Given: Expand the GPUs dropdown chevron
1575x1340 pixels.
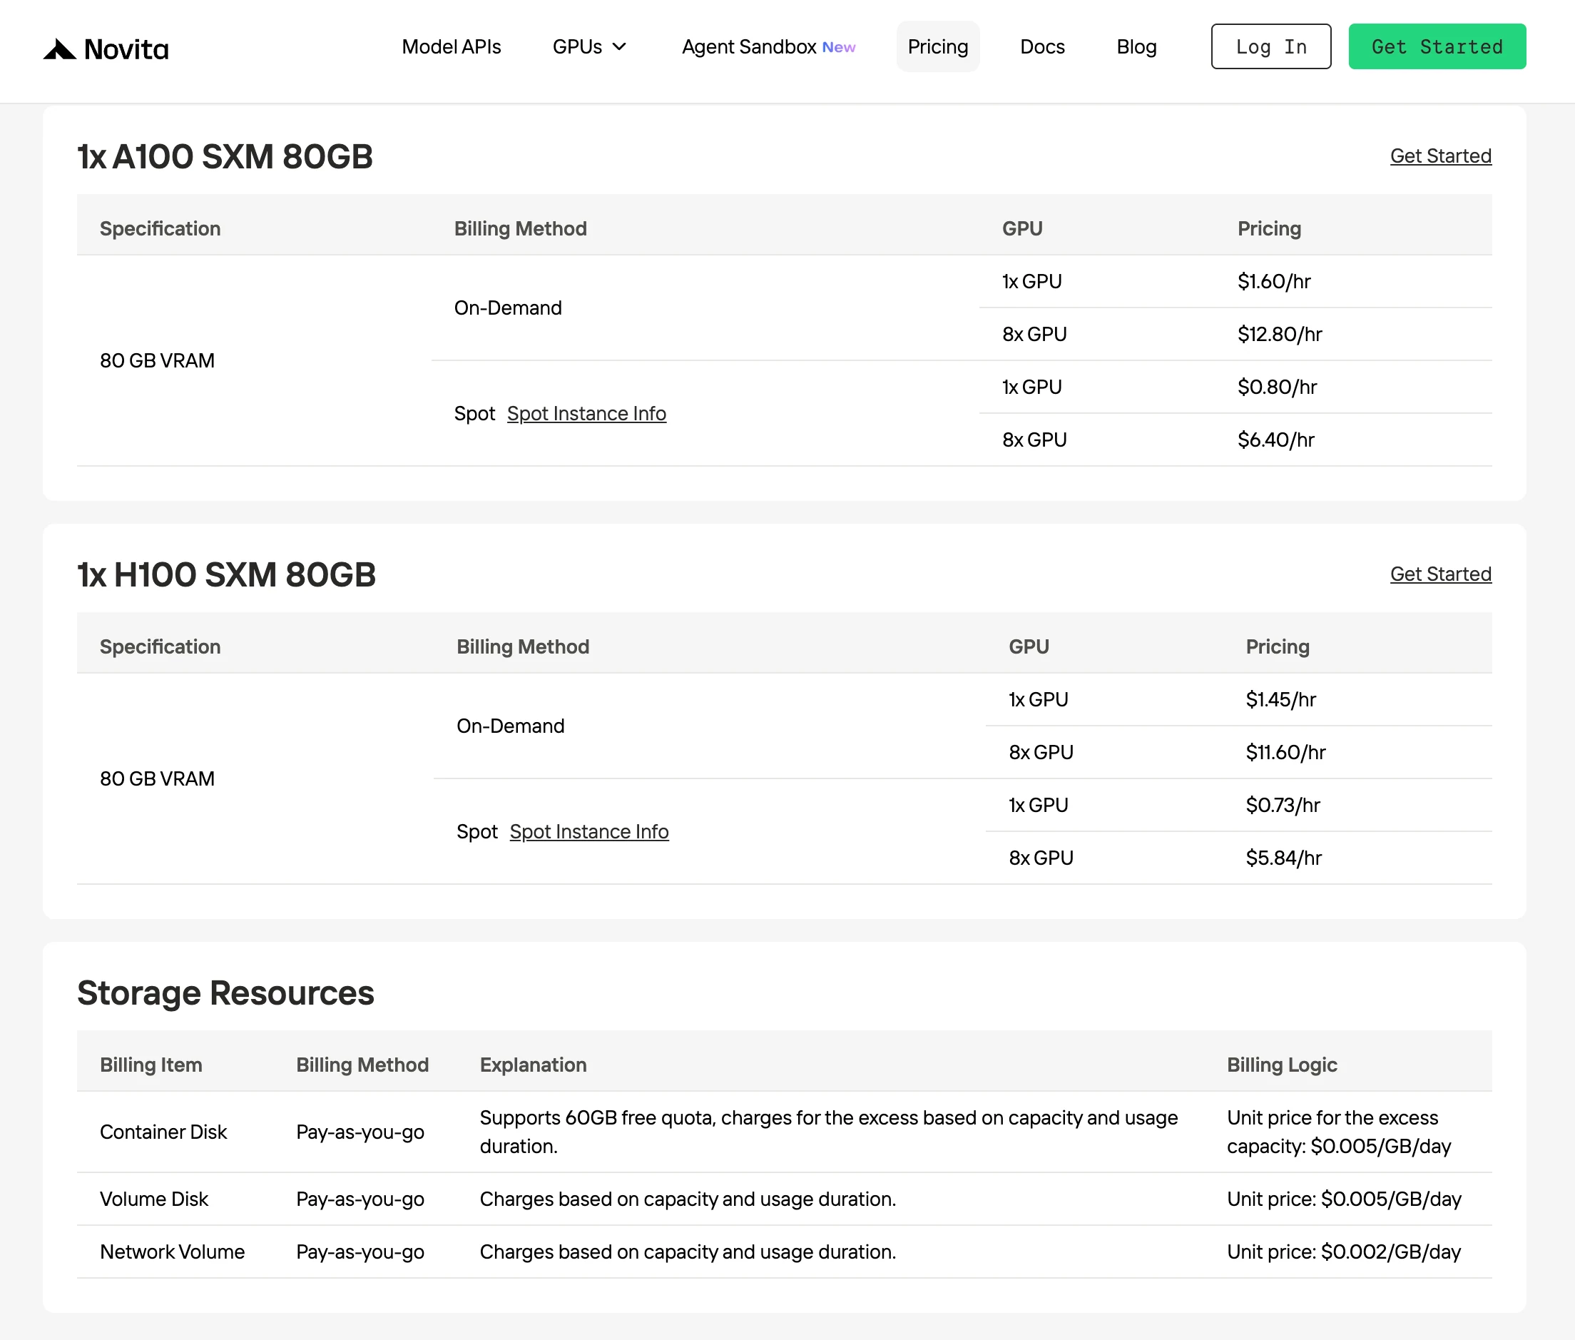Looking at the screenshot, I should click(620, 47).
